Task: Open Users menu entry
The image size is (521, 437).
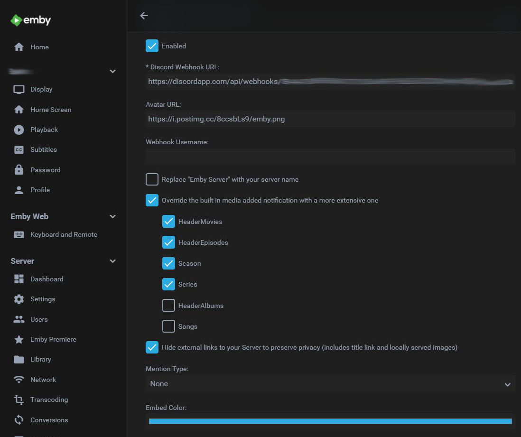Action: [x=39, y=319]
